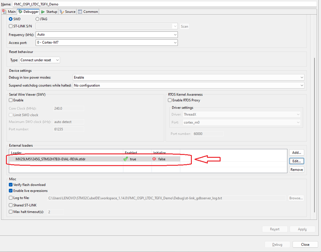
Task: Enable Serial Wire Viewer checkbox
Action: [11, 100]
